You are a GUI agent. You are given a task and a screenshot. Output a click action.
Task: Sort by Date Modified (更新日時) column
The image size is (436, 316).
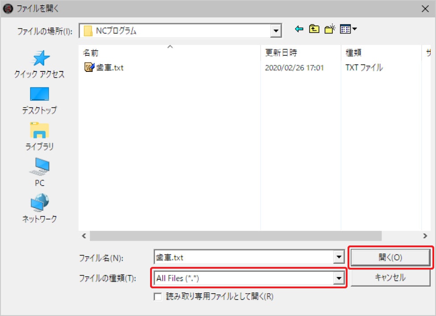point(300,53)
